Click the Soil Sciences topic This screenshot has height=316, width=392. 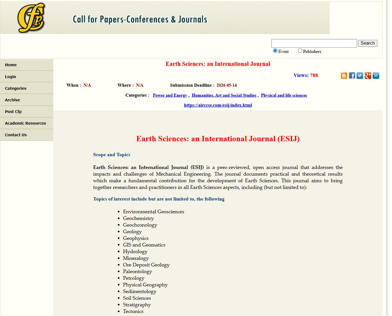tap(137, 298)
